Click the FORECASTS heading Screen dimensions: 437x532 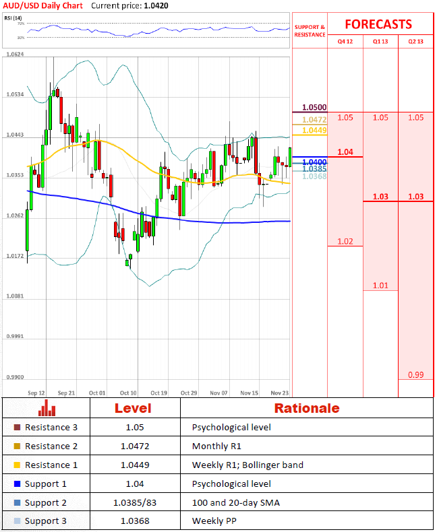click(378, 24)
